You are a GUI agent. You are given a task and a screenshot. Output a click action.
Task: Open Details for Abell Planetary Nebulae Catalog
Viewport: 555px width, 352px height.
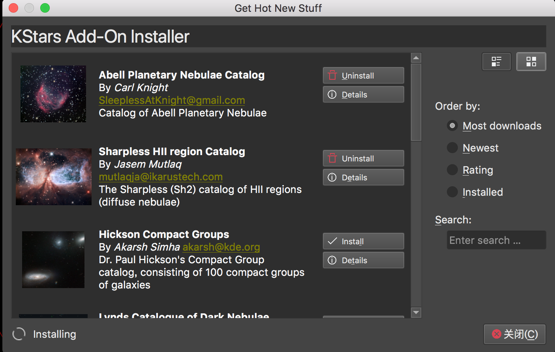coord(364,94)
